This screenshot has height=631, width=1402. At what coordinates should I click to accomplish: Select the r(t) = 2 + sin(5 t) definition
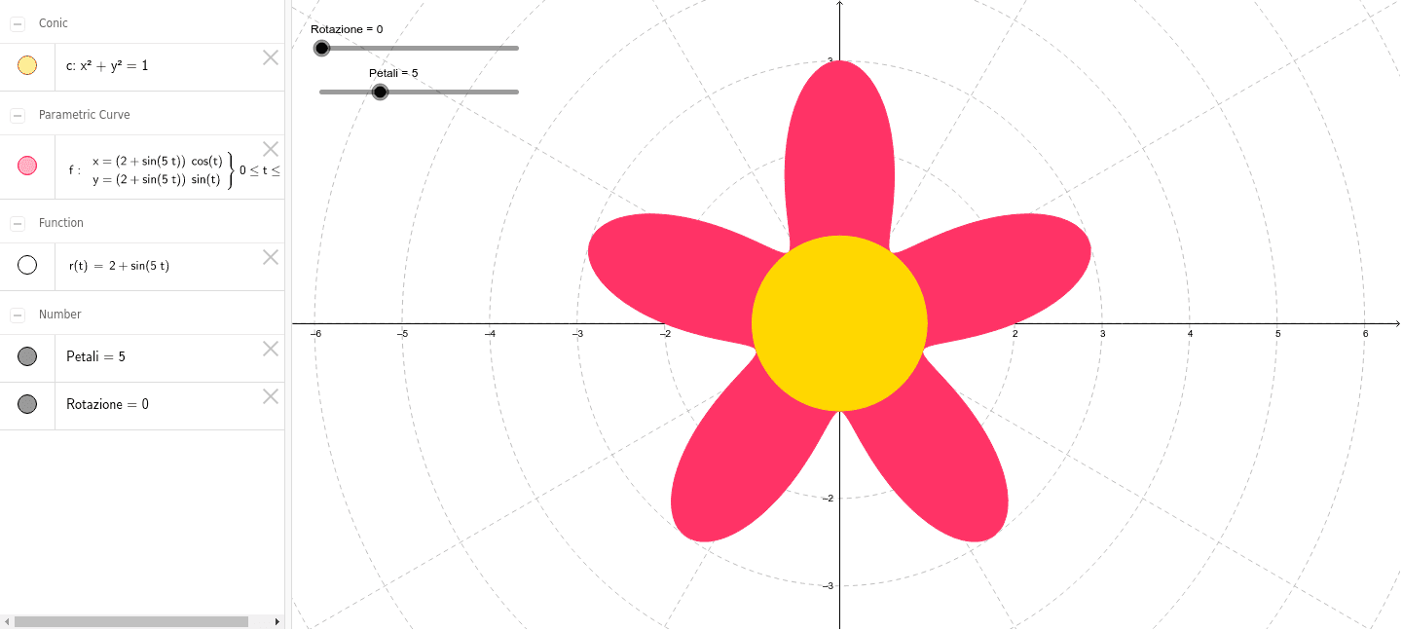[119, 266]
